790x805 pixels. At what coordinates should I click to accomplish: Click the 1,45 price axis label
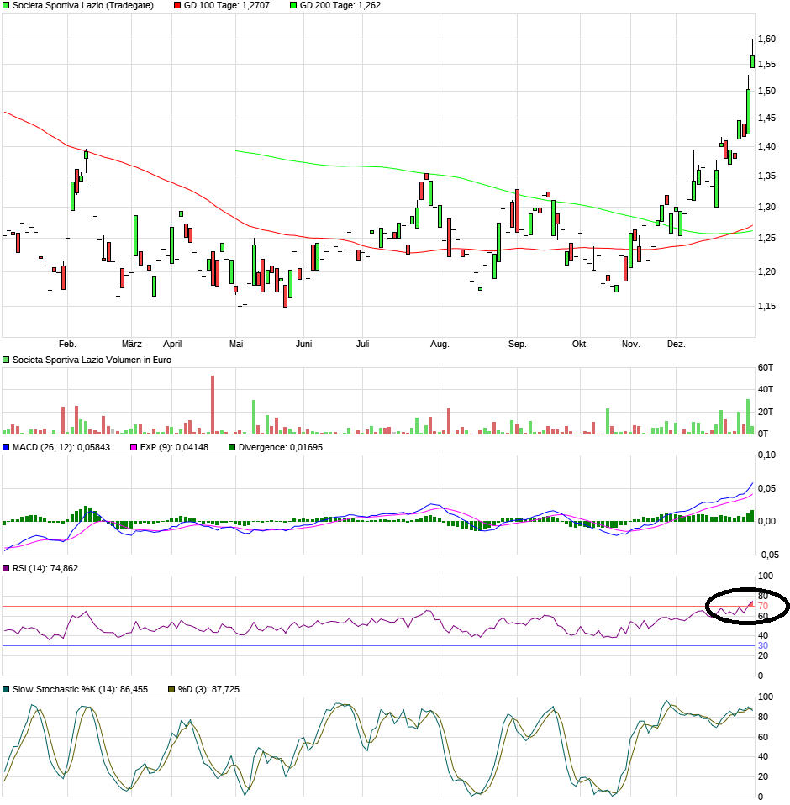[x=767, y=118]
